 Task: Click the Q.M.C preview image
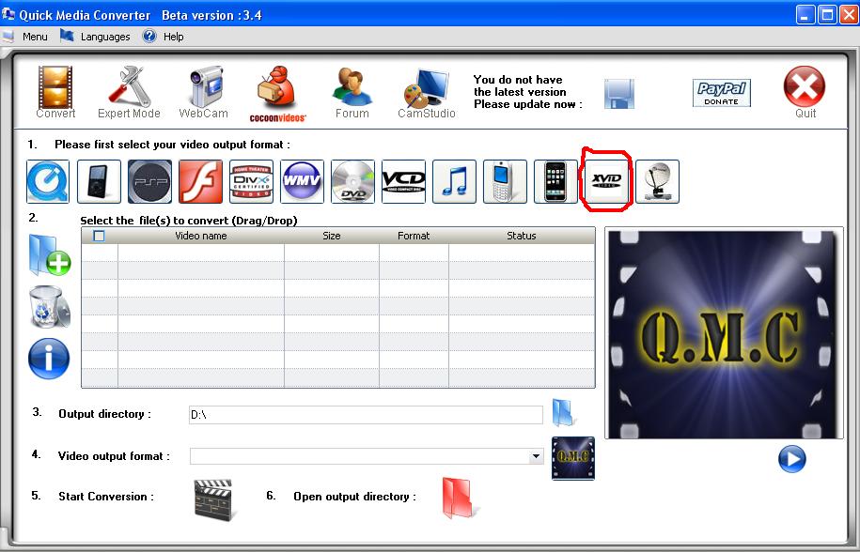pos(724,333)
